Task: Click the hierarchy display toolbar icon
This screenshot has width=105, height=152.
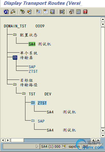Action: pos(62,12)
